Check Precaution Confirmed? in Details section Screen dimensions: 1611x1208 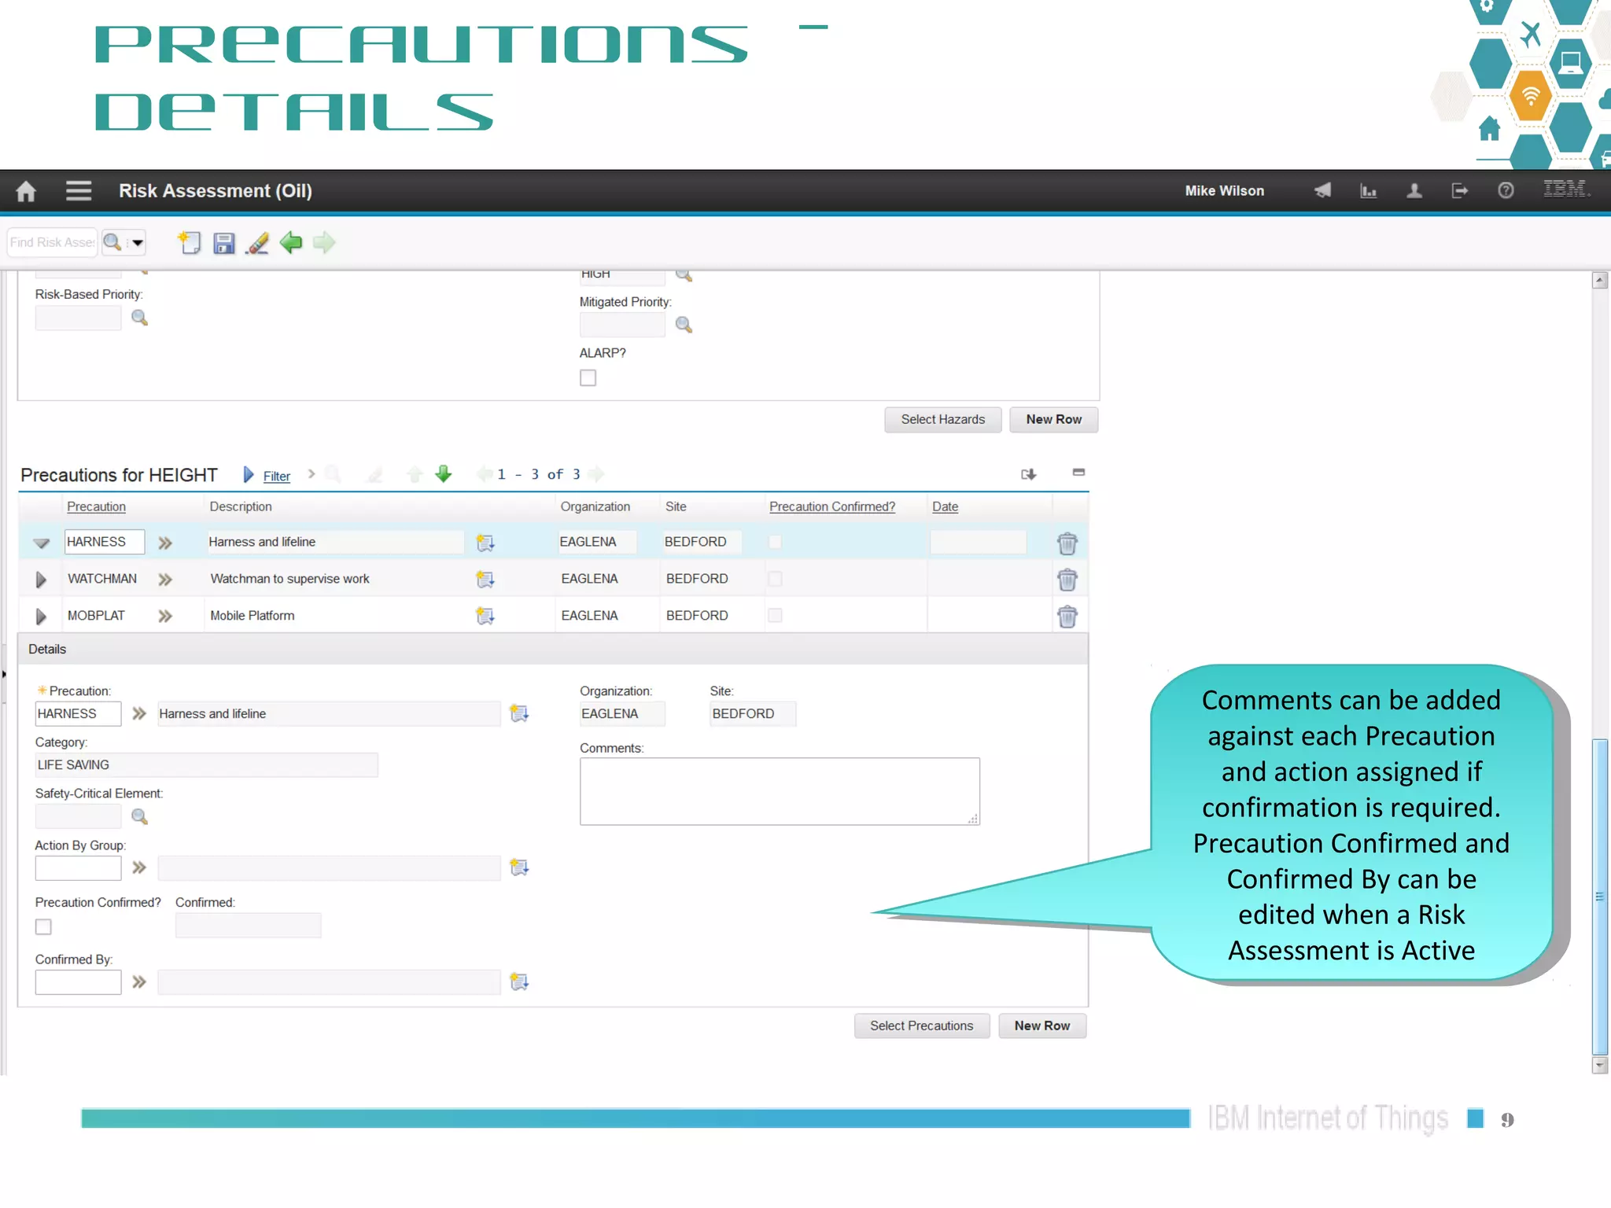pos(43,927)
